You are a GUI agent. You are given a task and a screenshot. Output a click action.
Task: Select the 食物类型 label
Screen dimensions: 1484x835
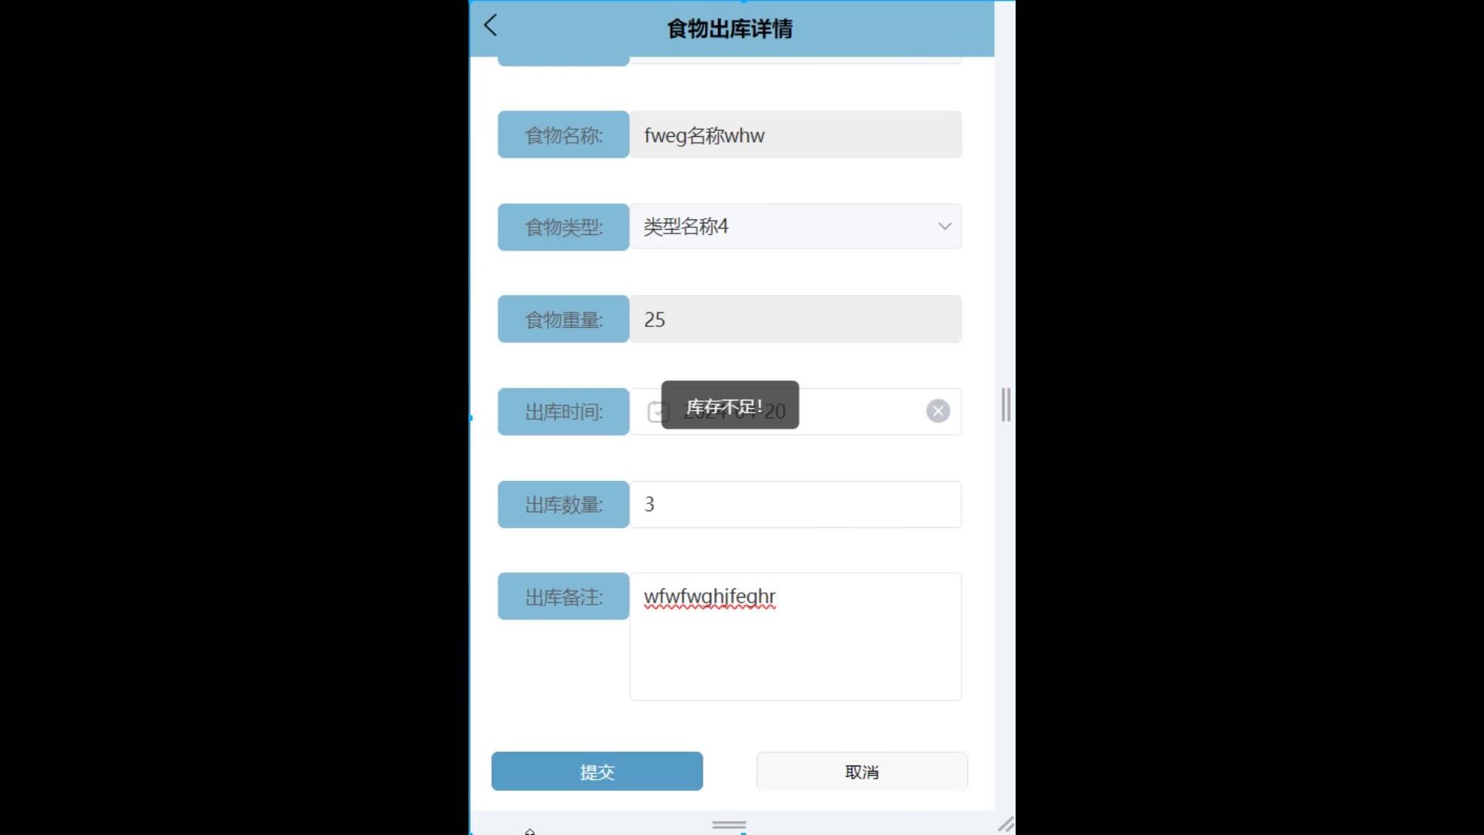pos(563,227)
